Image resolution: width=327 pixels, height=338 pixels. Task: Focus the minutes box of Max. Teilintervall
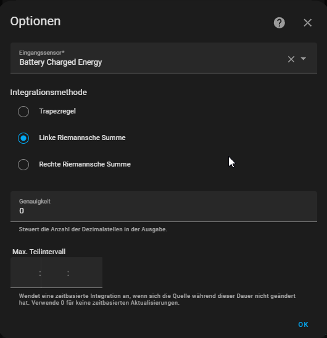click(x=54, y=273)
